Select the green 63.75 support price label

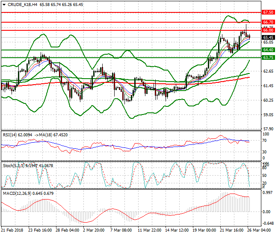269,57
